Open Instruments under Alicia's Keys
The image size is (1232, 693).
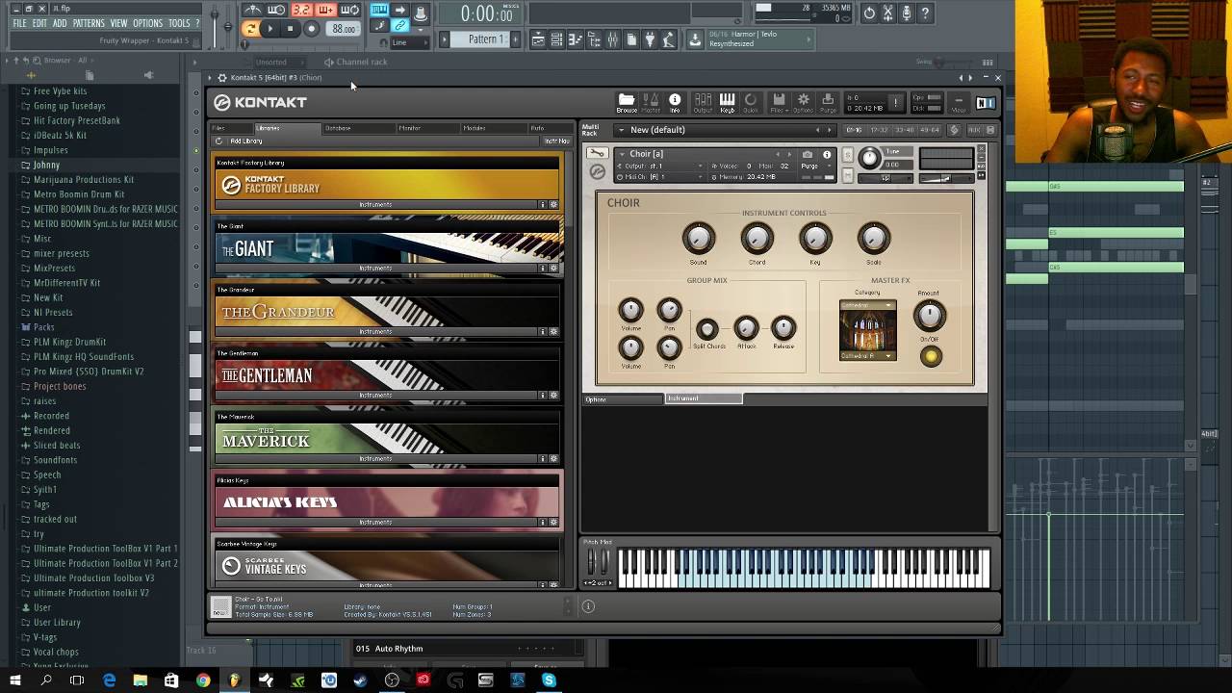coord(375,522)
